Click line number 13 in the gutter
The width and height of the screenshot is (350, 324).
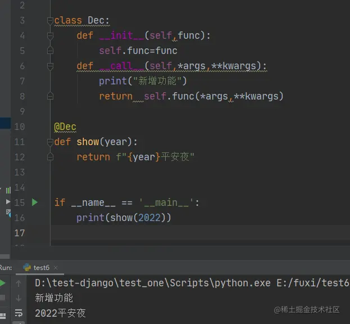pyautogui.click(x=20, y=172)
